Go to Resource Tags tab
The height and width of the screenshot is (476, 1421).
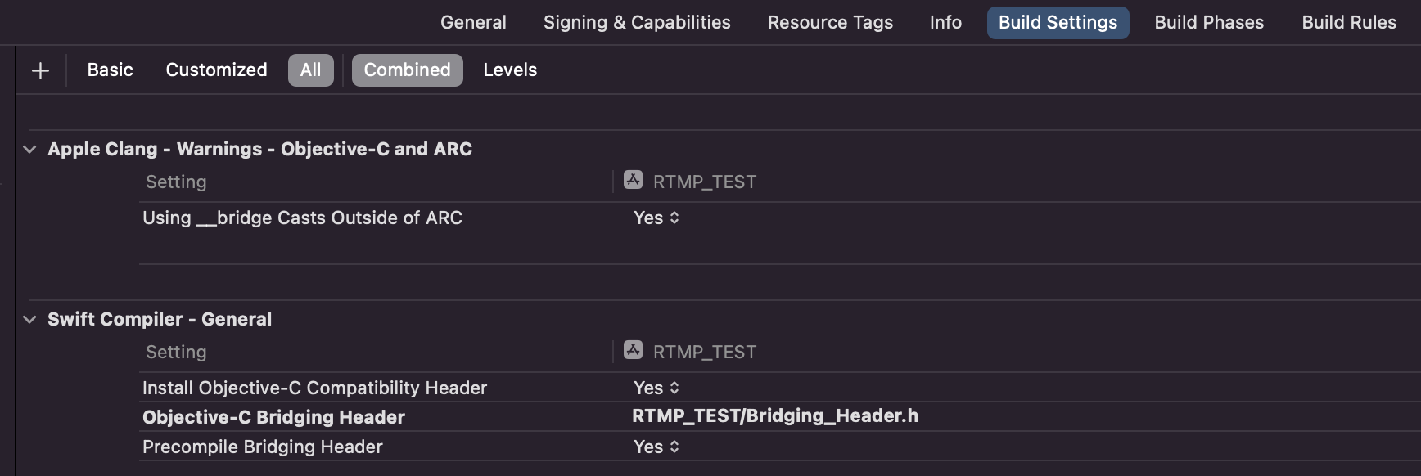tap(830, 22)
